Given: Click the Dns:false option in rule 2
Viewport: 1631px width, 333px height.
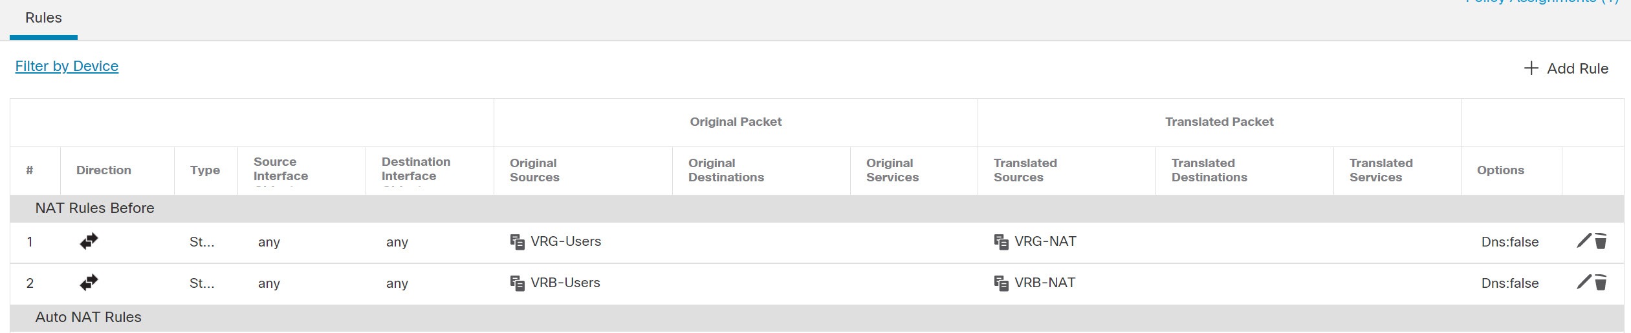Looking at the screenshot, I should [x=1510, y=283].
